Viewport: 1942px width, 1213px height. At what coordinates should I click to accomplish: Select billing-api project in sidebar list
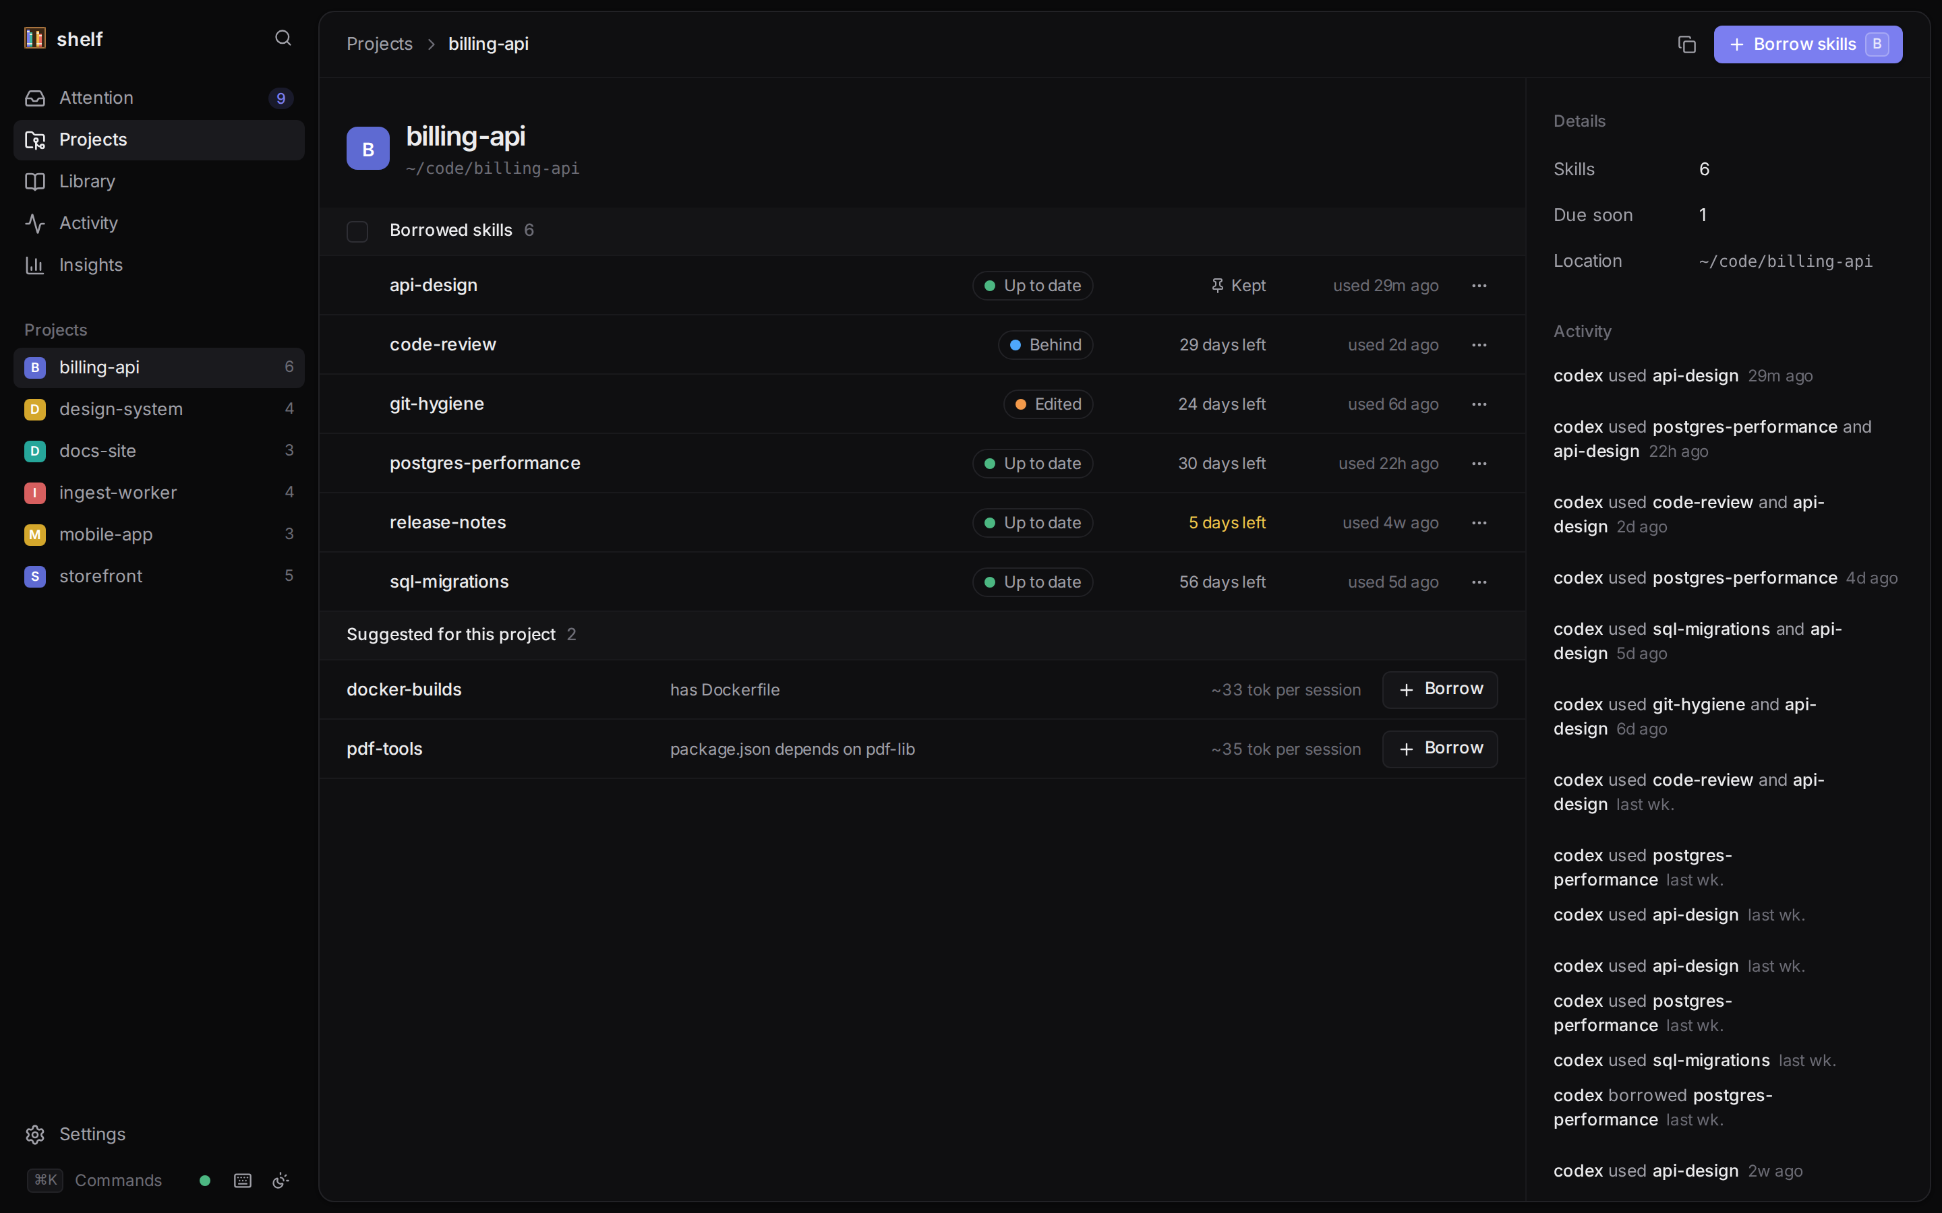pos(159,367)
